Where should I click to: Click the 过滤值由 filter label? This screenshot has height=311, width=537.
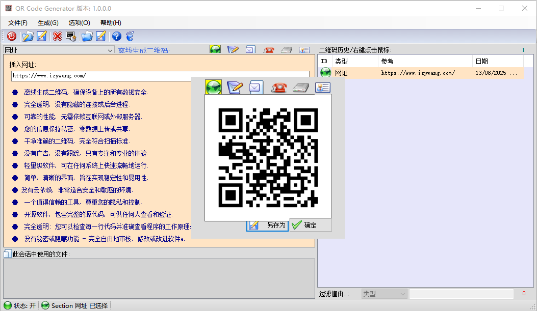tap(334, 294)
